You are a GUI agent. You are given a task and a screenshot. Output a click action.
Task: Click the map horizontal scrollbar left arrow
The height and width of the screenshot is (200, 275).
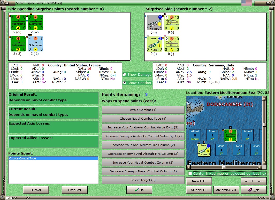tap(188, 167)
